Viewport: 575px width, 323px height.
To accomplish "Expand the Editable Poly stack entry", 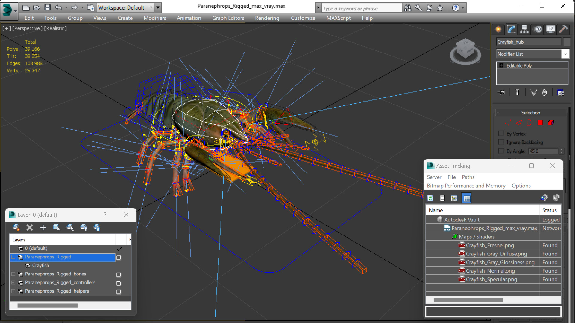I will click(x=501, y=65).
